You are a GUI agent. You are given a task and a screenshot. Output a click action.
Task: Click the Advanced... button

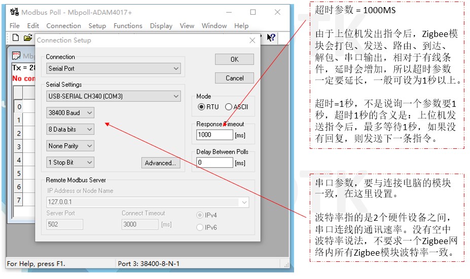[161, 163]
